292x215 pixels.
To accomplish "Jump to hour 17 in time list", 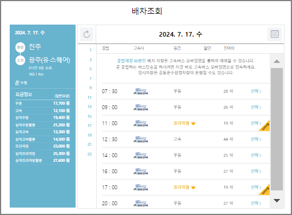I will coord(89,126).
